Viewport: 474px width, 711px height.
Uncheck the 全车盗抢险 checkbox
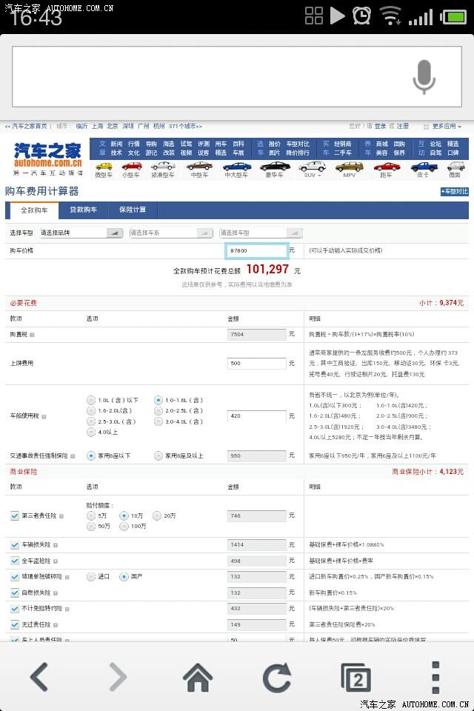pyautogui.click(x=15, y=561)
